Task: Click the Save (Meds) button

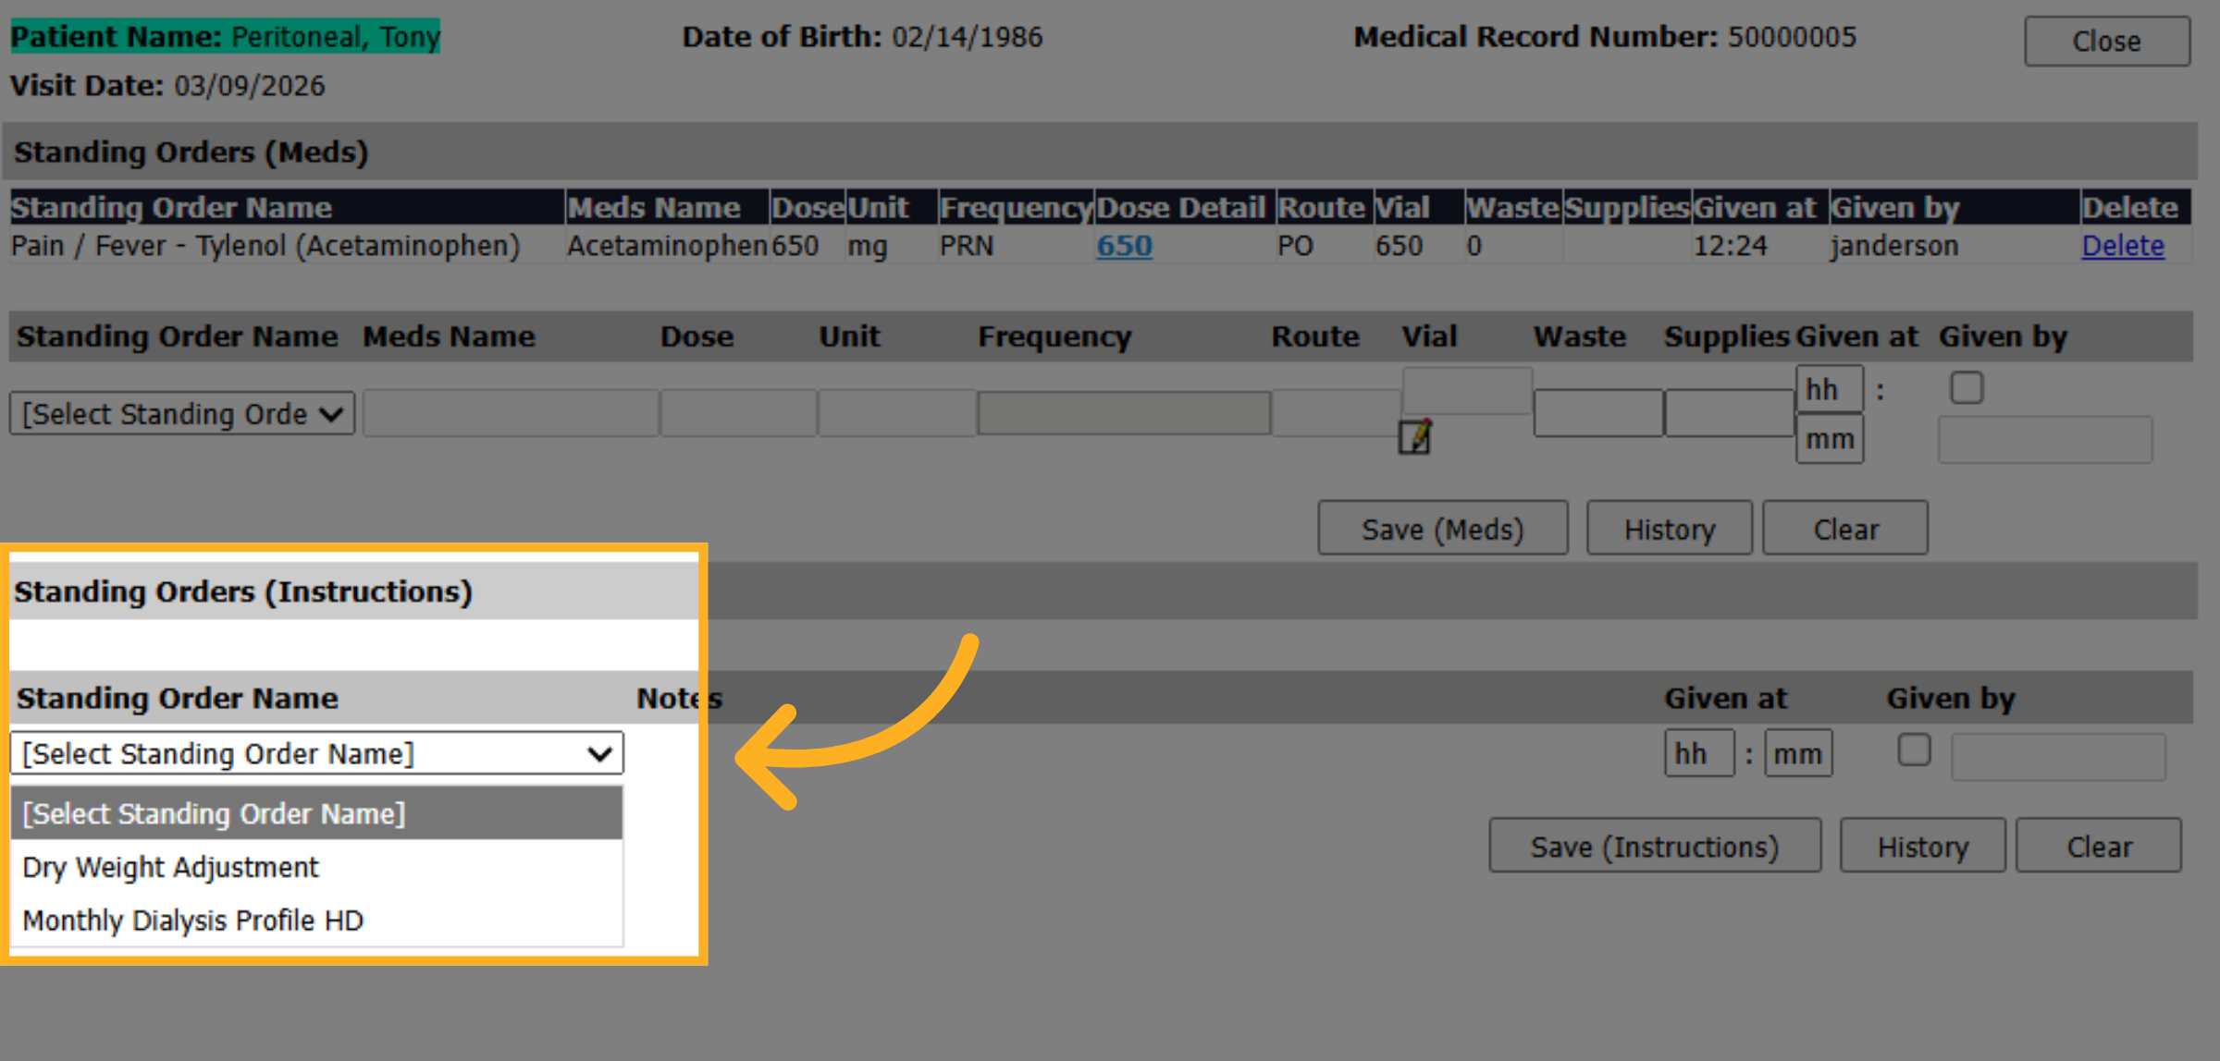Action: pos(1442,529)
